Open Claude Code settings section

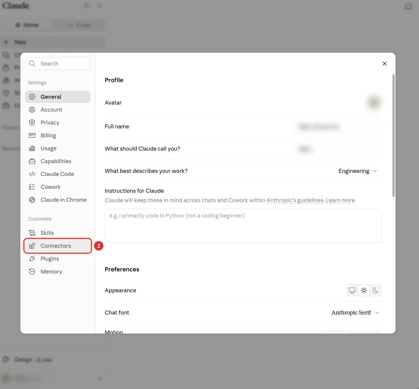tap(58, 174)
